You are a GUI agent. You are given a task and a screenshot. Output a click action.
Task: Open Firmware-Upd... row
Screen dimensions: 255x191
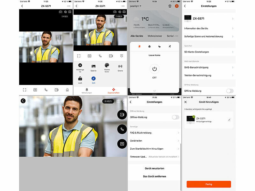click(155, 157)
